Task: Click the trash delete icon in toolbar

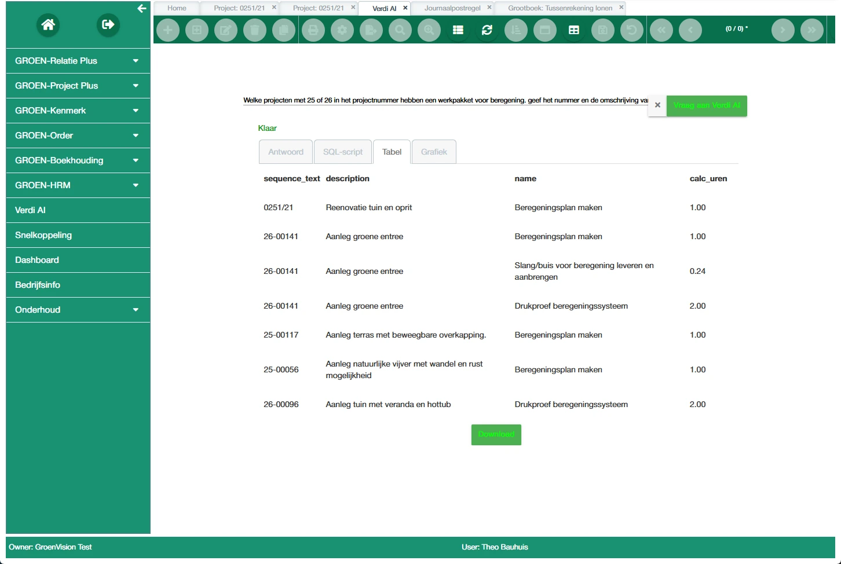Action: (254, 30)
